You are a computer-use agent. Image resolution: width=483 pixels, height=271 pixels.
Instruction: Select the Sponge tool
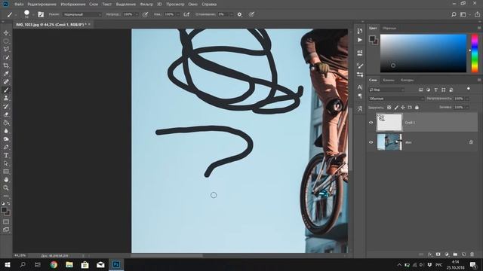click(x=6, y=139)
